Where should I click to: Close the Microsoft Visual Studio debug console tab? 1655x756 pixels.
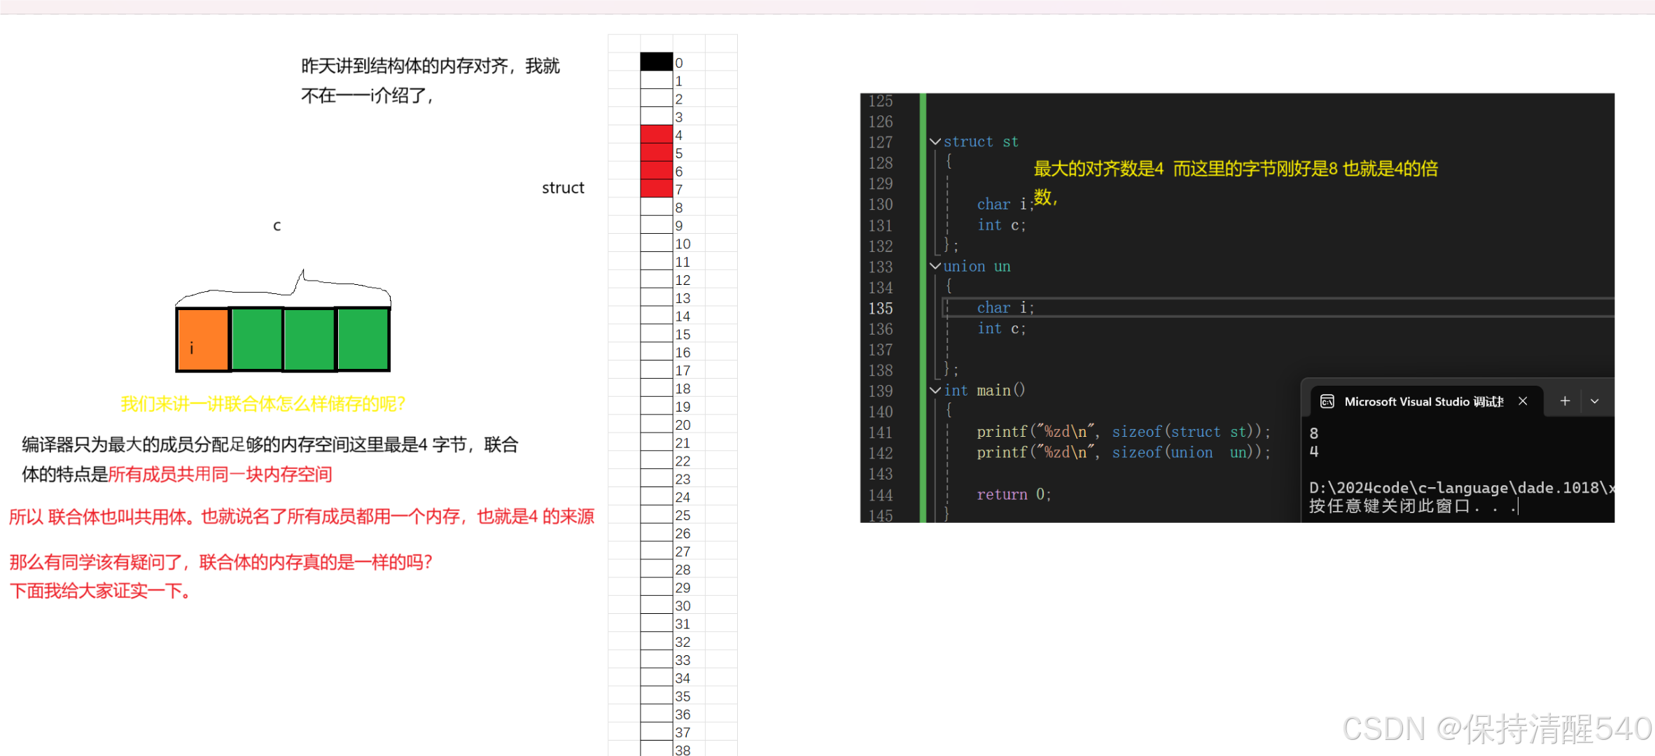click(x=1523, y=401)
